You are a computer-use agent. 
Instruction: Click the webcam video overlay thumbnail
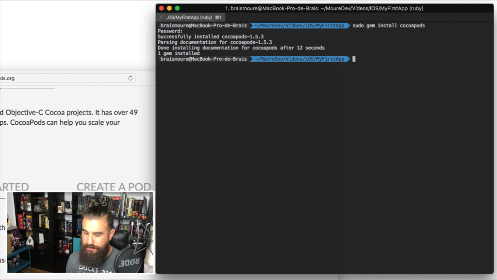[81, 232]
